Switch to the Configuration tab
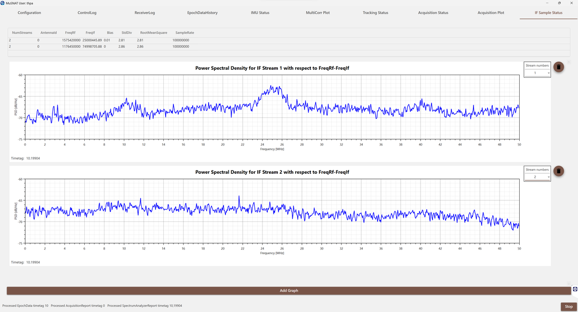578x312 pixels. point(29,13)
